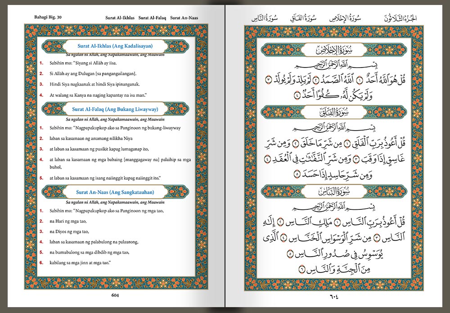
Task: Click the Arabic basmala under the An-Naas banner
Action: (334, 206)
